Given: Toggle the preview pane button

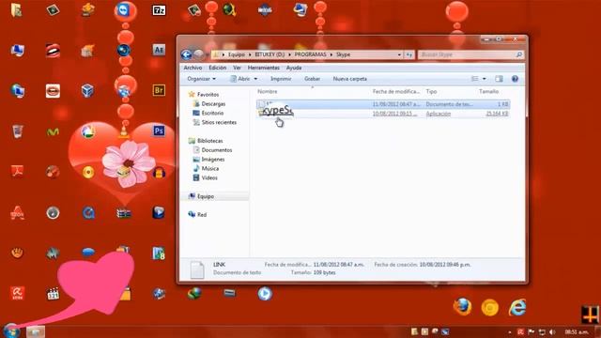Looking at the screenshot, I should [x=499, y=79].
